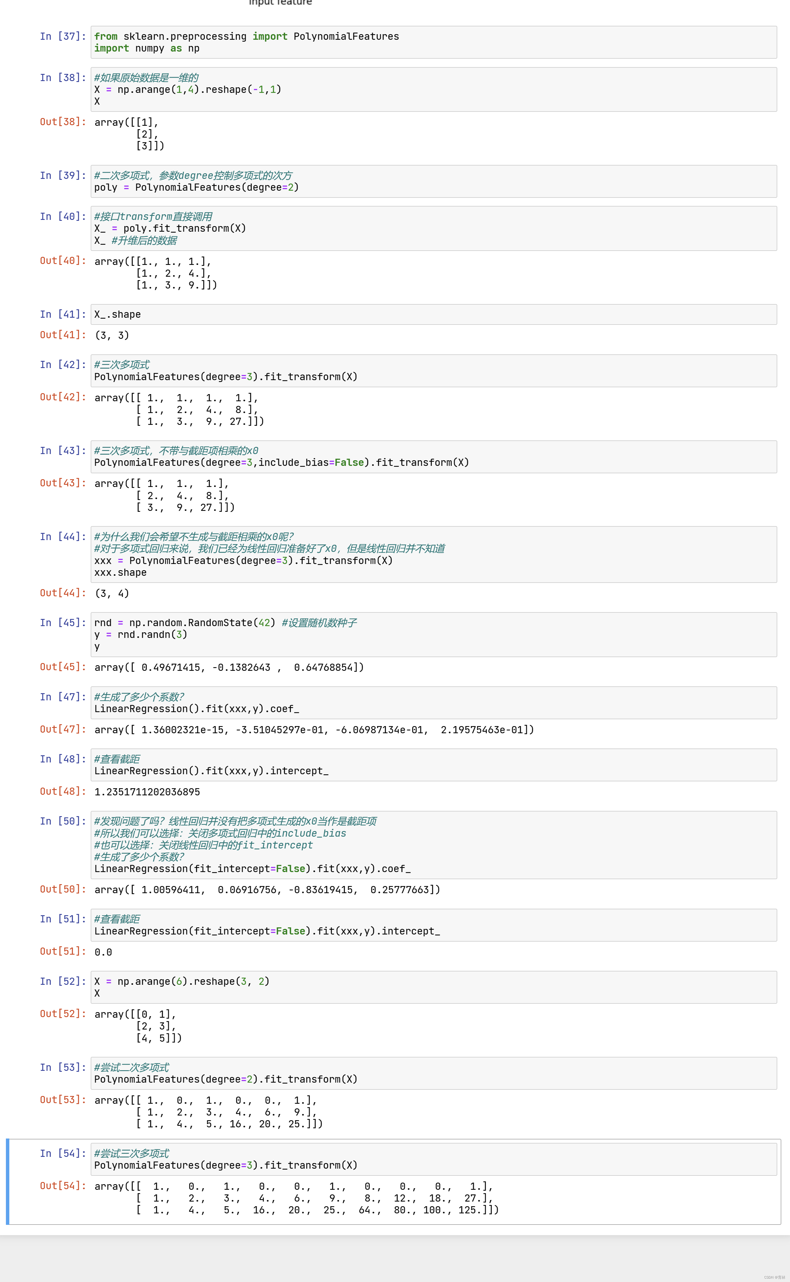Click the Out[48]: prompt label

tap(63, 791)
